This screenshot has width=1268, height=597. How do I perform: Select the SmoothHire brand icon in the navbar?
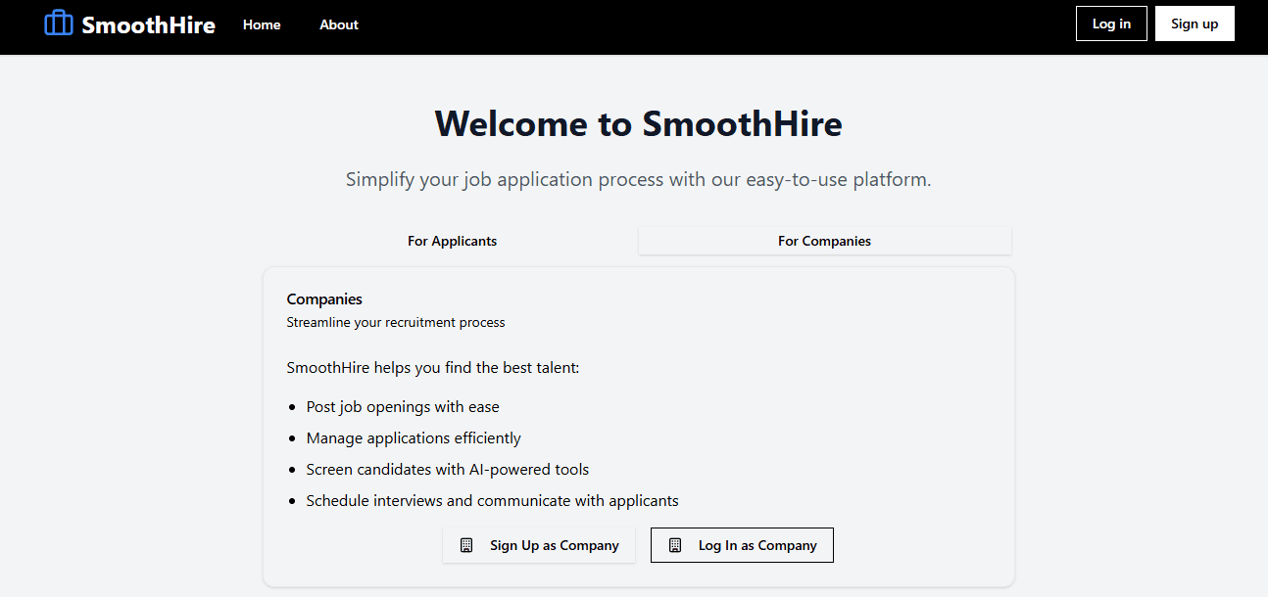[x=58, y=23]
